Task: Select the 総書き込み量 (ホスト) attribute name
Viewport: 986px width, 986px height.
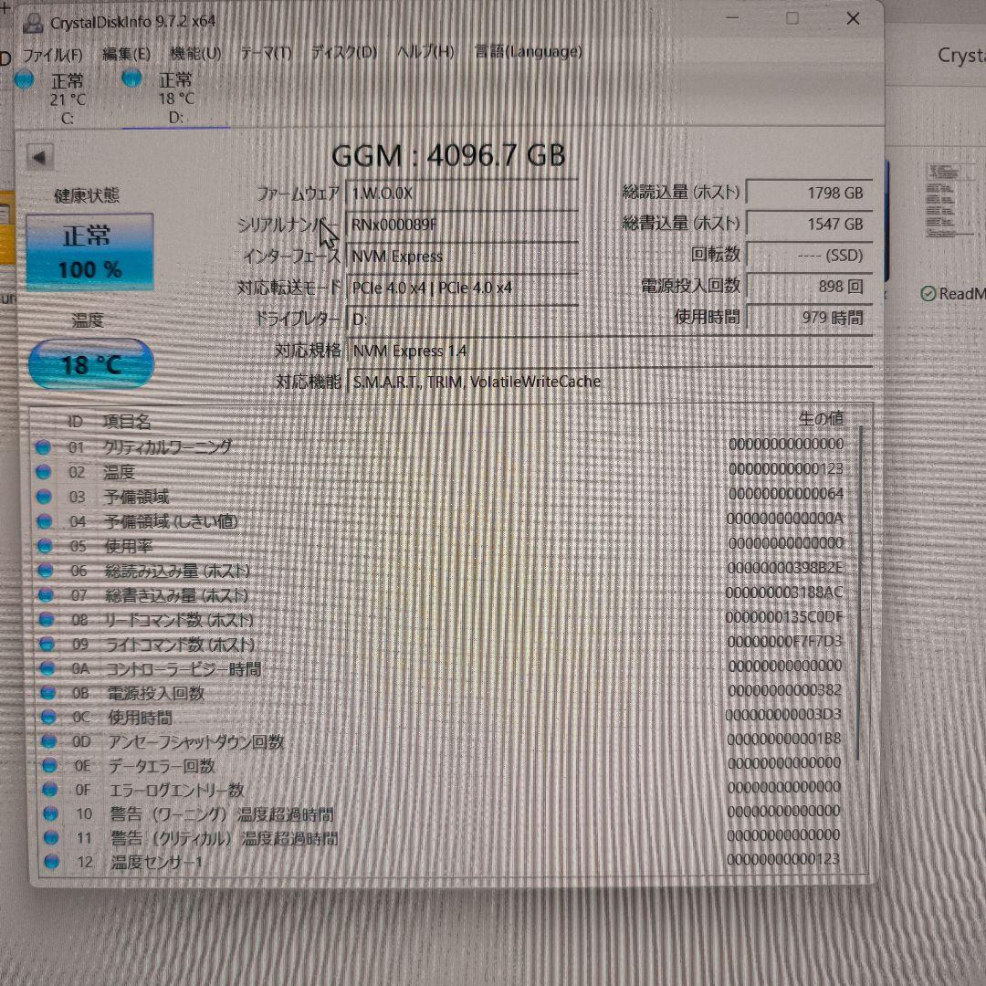Action: click(177, 595)
